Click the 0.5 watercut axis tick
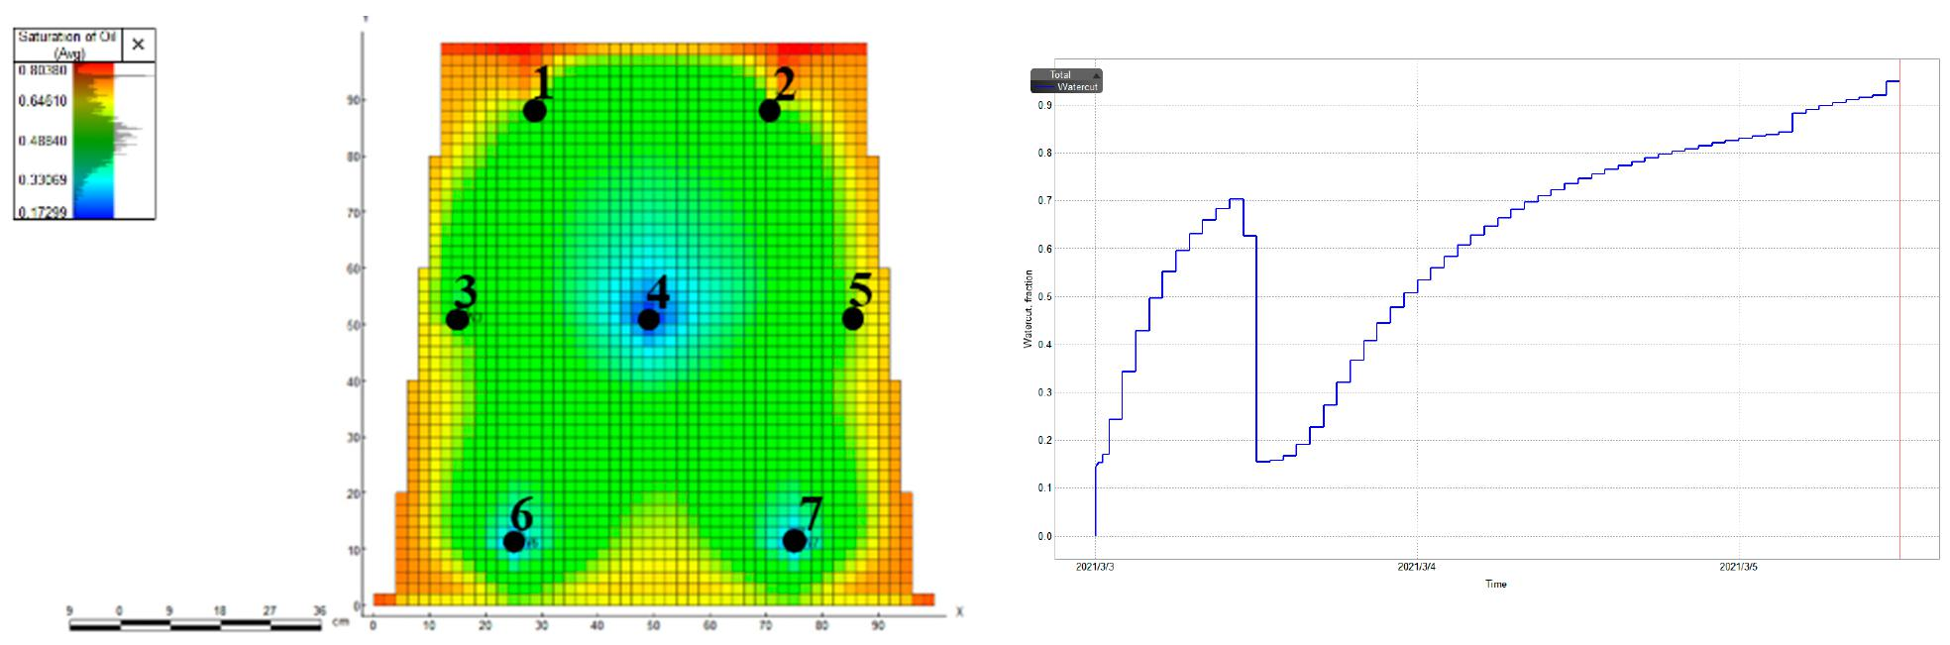This screenshot has width=1950, height=645. point(1045,296)
